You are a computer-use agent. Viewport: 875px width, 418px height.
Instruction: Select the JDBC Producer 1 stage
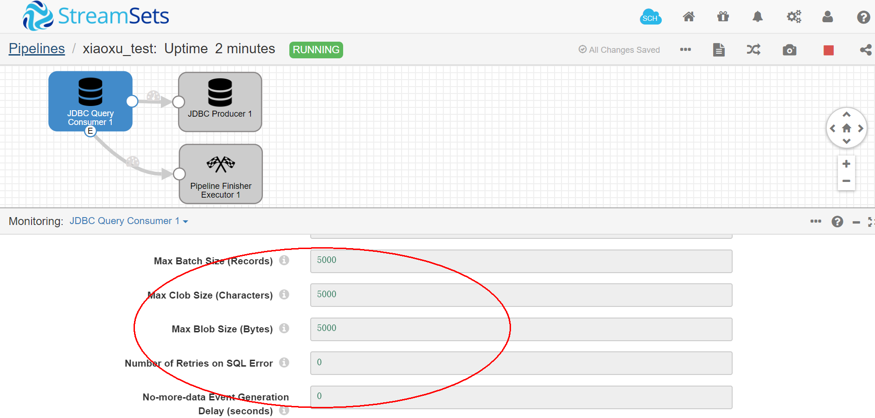220,102
